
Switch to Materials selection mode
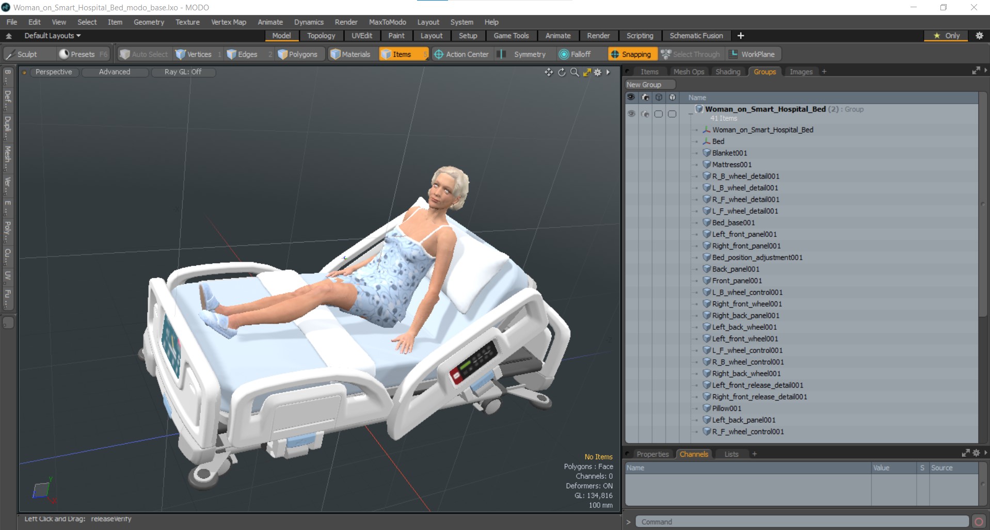[351, 54]
